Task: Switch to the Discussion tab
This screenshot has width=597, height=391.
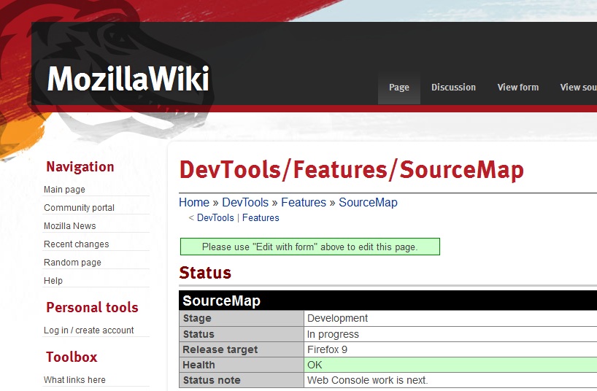Action: pyautogui.click(x=453, y=88)
